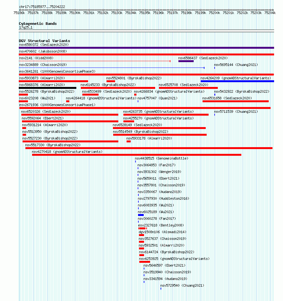Click nsv6533499 (Sedlazeck2020) label
The height and width of the screenshot is (301, 283).
pos(107,91)
